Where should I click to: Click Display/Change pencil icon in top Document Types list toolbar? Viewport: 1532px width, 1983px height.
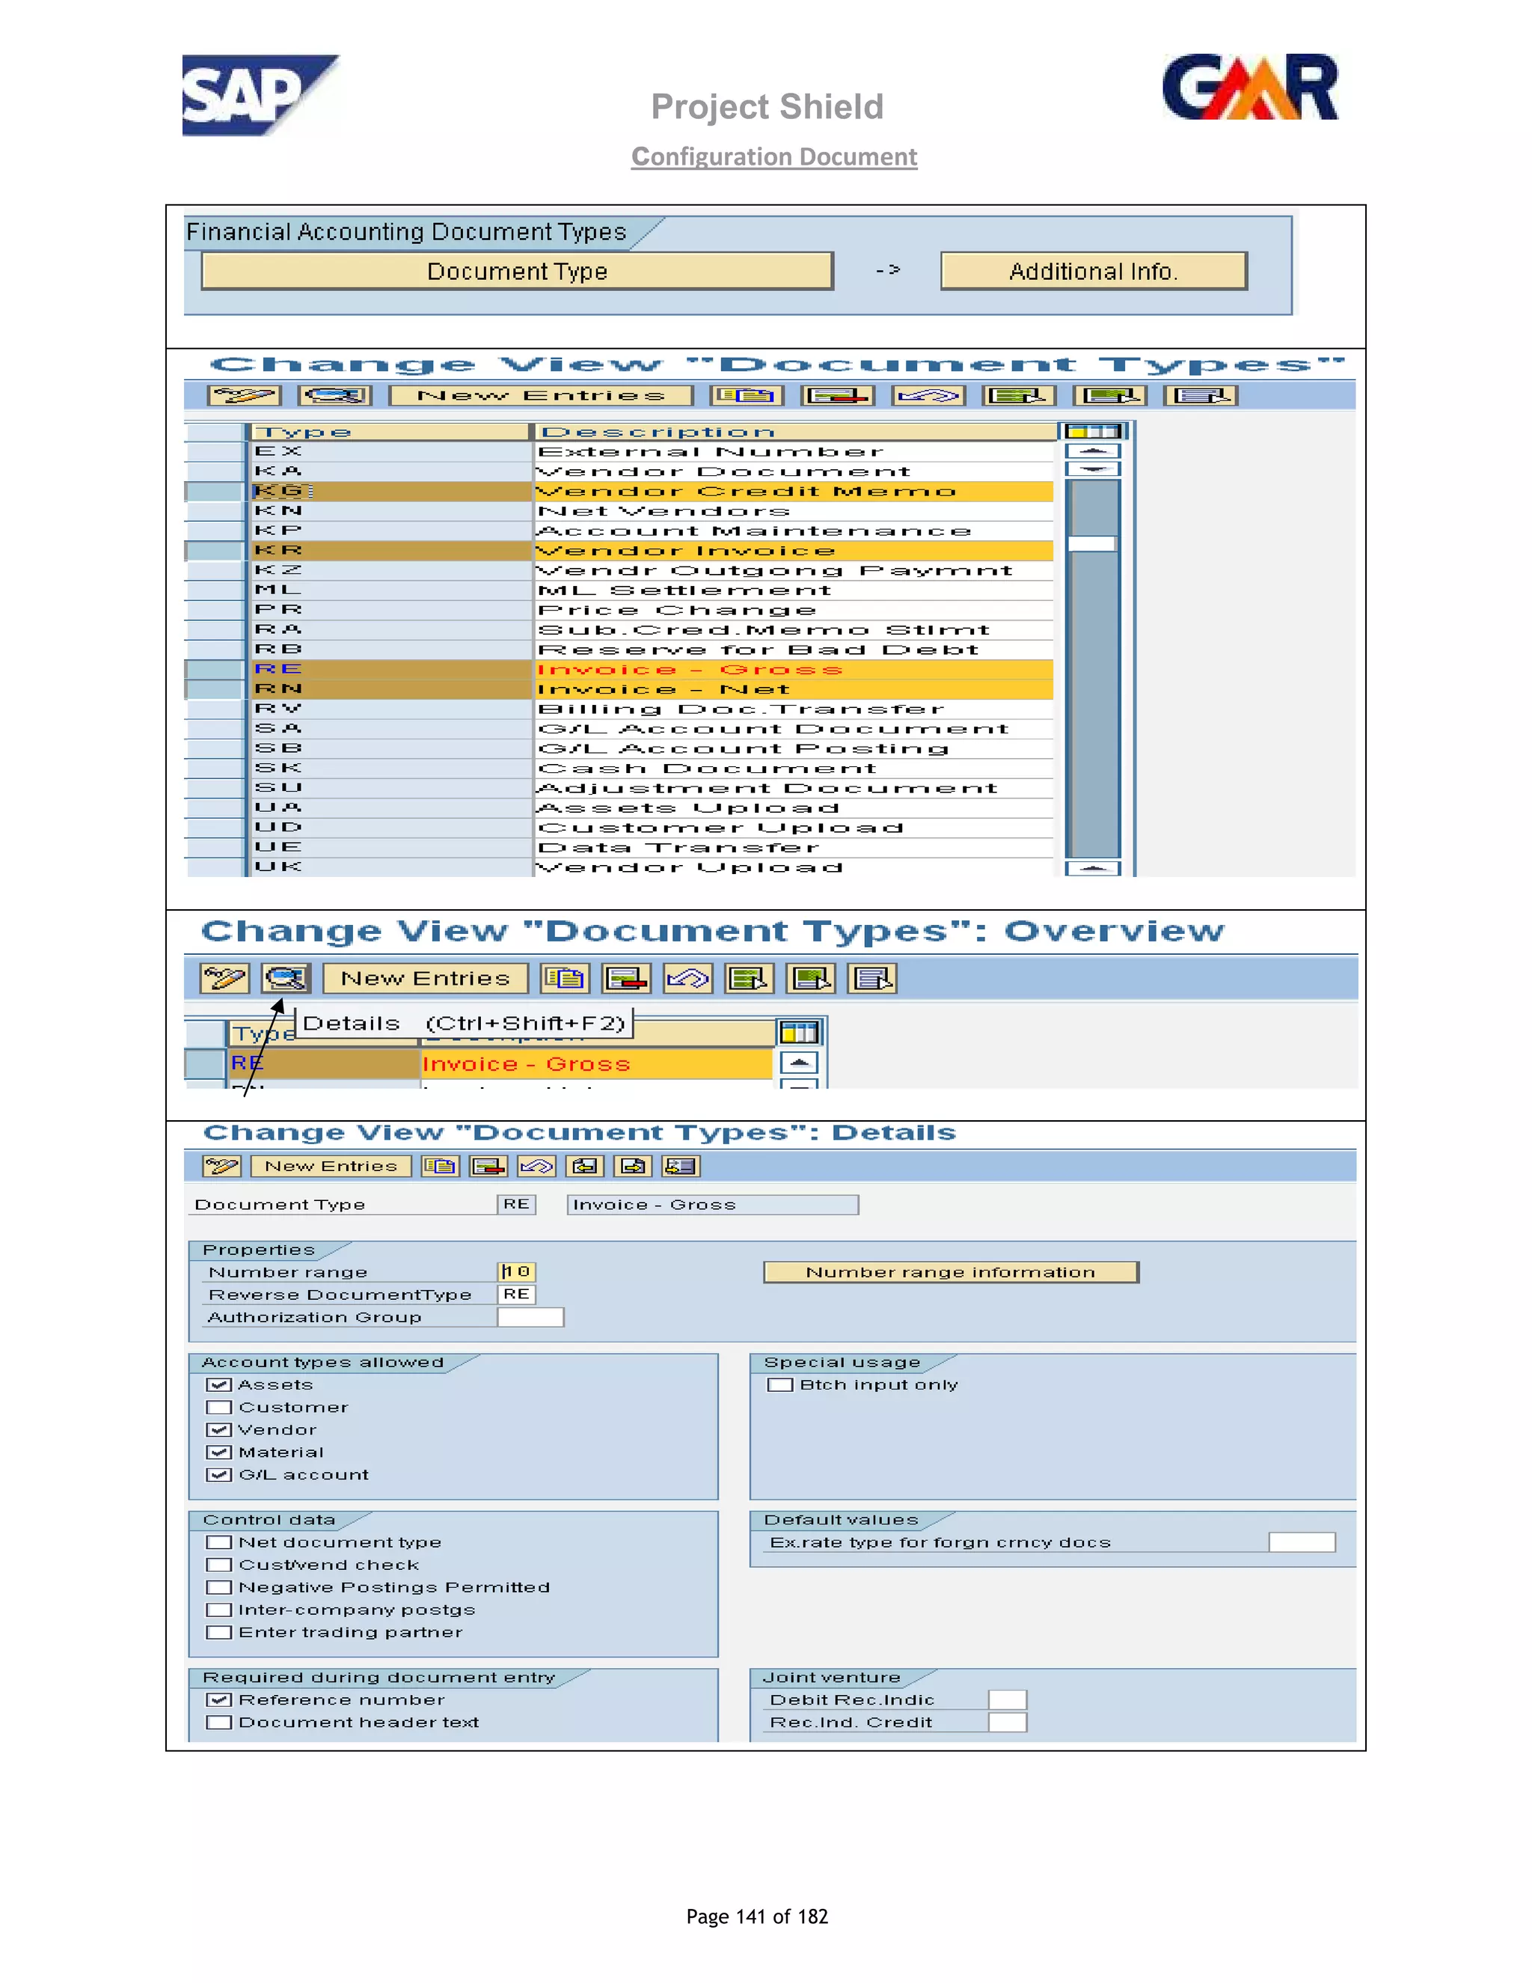tap(244, 396)
